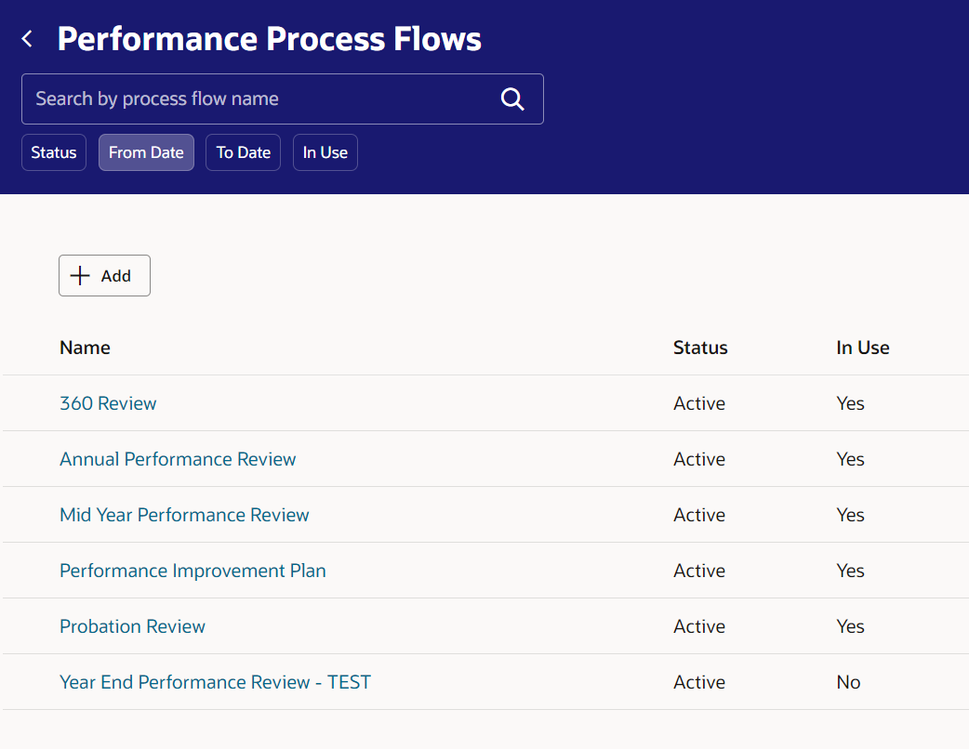Open the Probation Review link

pyautogui.click(x=132, y=626)
